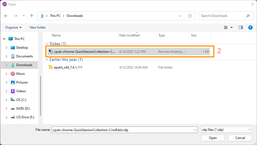Screen dimensions: 257x145
Task: Select the cpub-chrome-QuickSessionCollection rdp file
Action: click(129, 52)
